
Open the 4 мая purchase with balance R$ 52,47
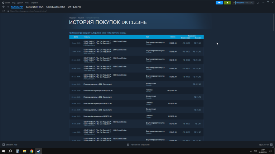tap(136, 132)
